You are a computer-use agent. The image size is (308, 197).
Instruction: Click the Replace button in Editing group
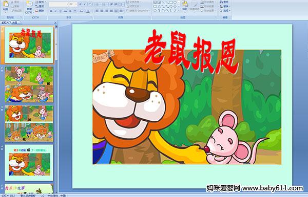coord(224,6)
